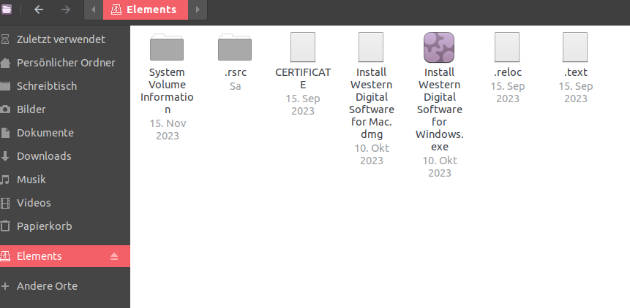Screen dimensions: 630x308
Task: Click the "Install Western Digital Software for Windows.exe" name
Action: point(440,109)
